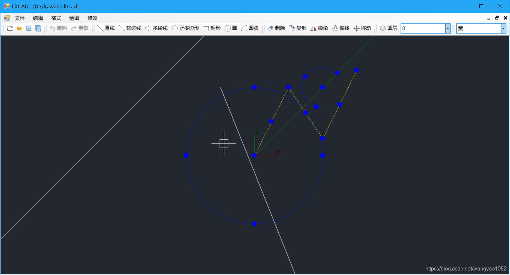Viewport: 510px width, 275px height.
Task: Click the Save All double-floppy icon
Action: click(38, 28)
